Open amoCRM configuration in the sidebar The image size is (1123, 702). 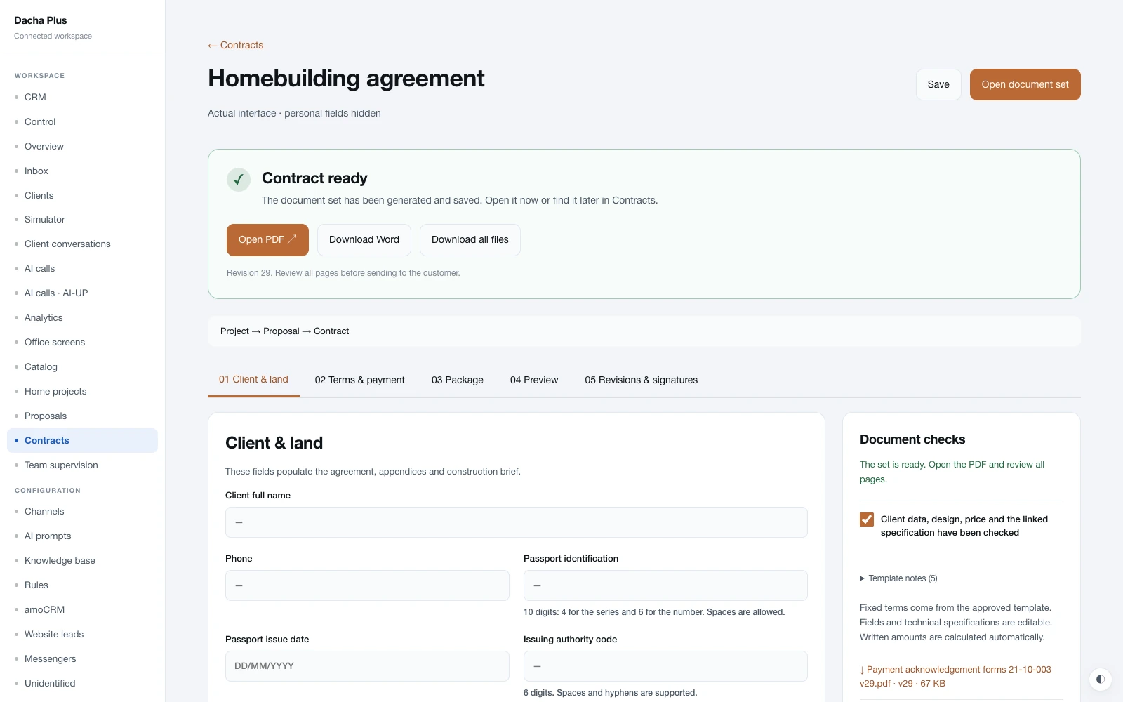[x=82, y=610]
